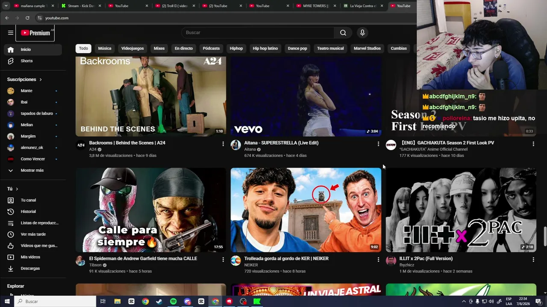The width and height of the screenshot is (547, 307).
Task: Open the Kick app on the taskbar
Action: pyautogui.click(x=257, y=301)
